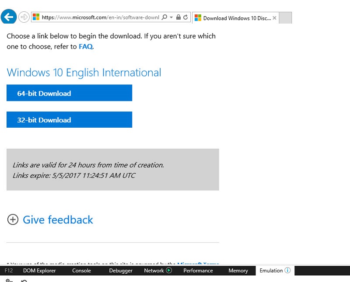This screenshot has height=282, width=350.
Task: Switch to the Memory tab
Action: (x=238, y=270)
